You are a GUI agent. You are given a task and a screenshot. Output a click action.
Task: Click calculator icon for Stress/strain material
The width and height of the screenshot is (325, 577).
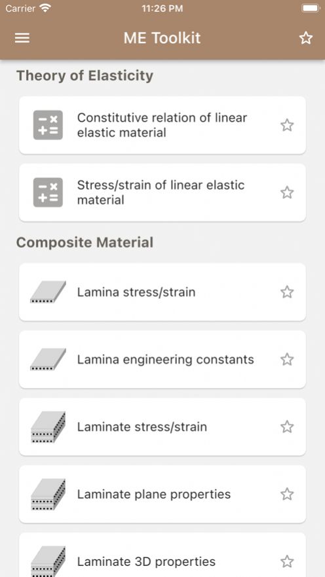click(48, 192)
